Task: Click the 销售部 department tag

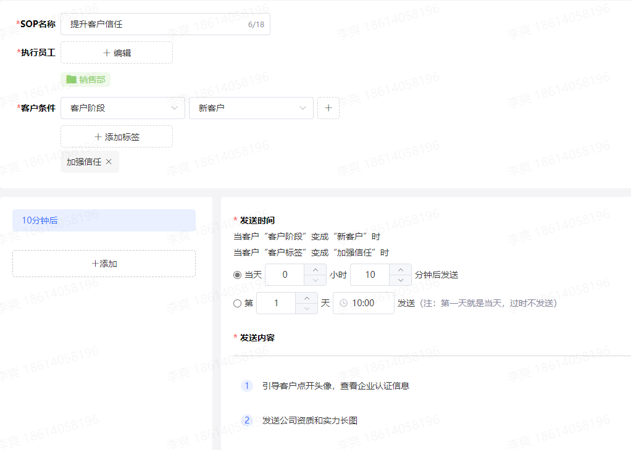Action: [85, 80]
